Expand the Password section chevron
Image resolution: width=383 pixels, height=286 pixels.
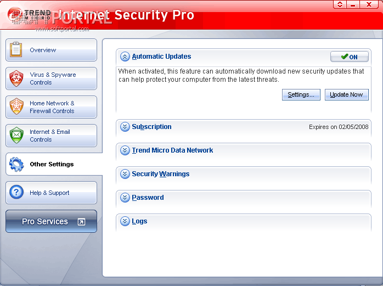pos(125,197)
